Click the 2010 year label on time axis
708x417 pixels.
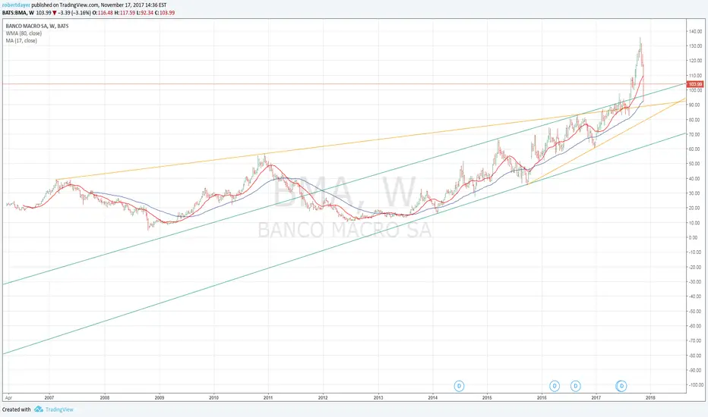pyautogui.click(x=213, y=397)
